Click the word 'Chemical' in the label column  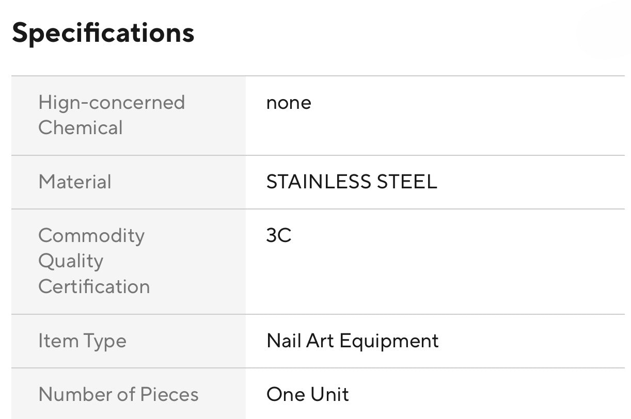coord(81,128)
